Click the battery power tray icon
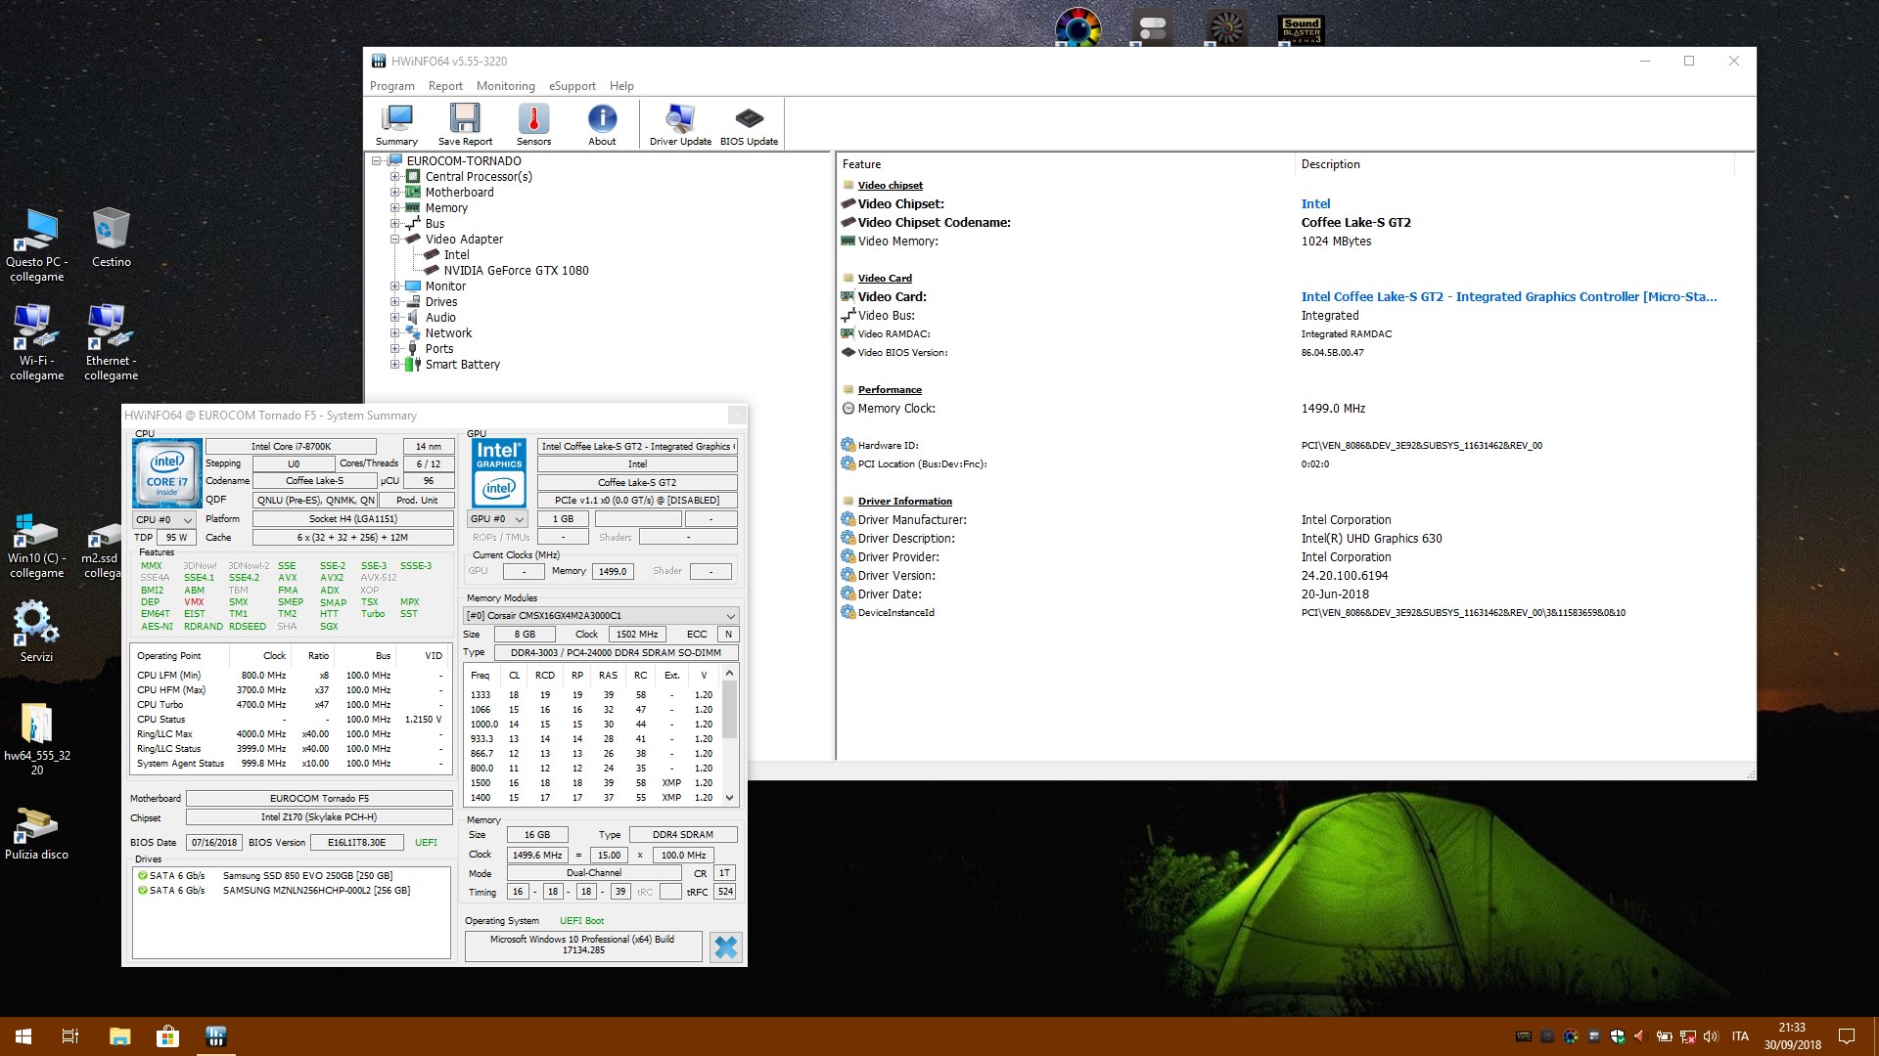The height and width of the screenshot is (1056, 1879). tap(1664, 1036)
